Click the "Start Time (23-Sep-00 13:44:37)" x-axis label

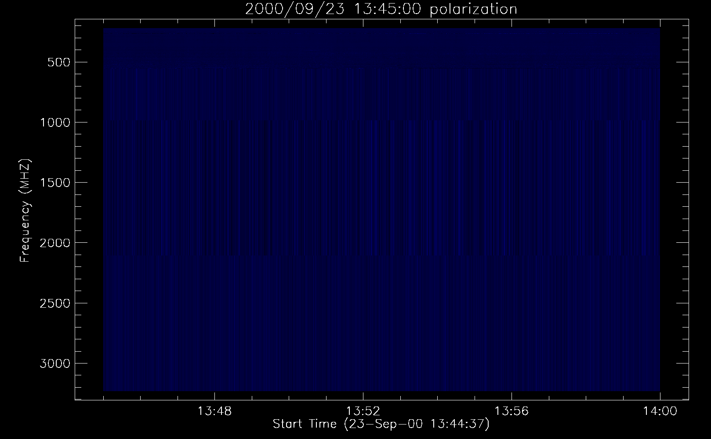[381, 424]
